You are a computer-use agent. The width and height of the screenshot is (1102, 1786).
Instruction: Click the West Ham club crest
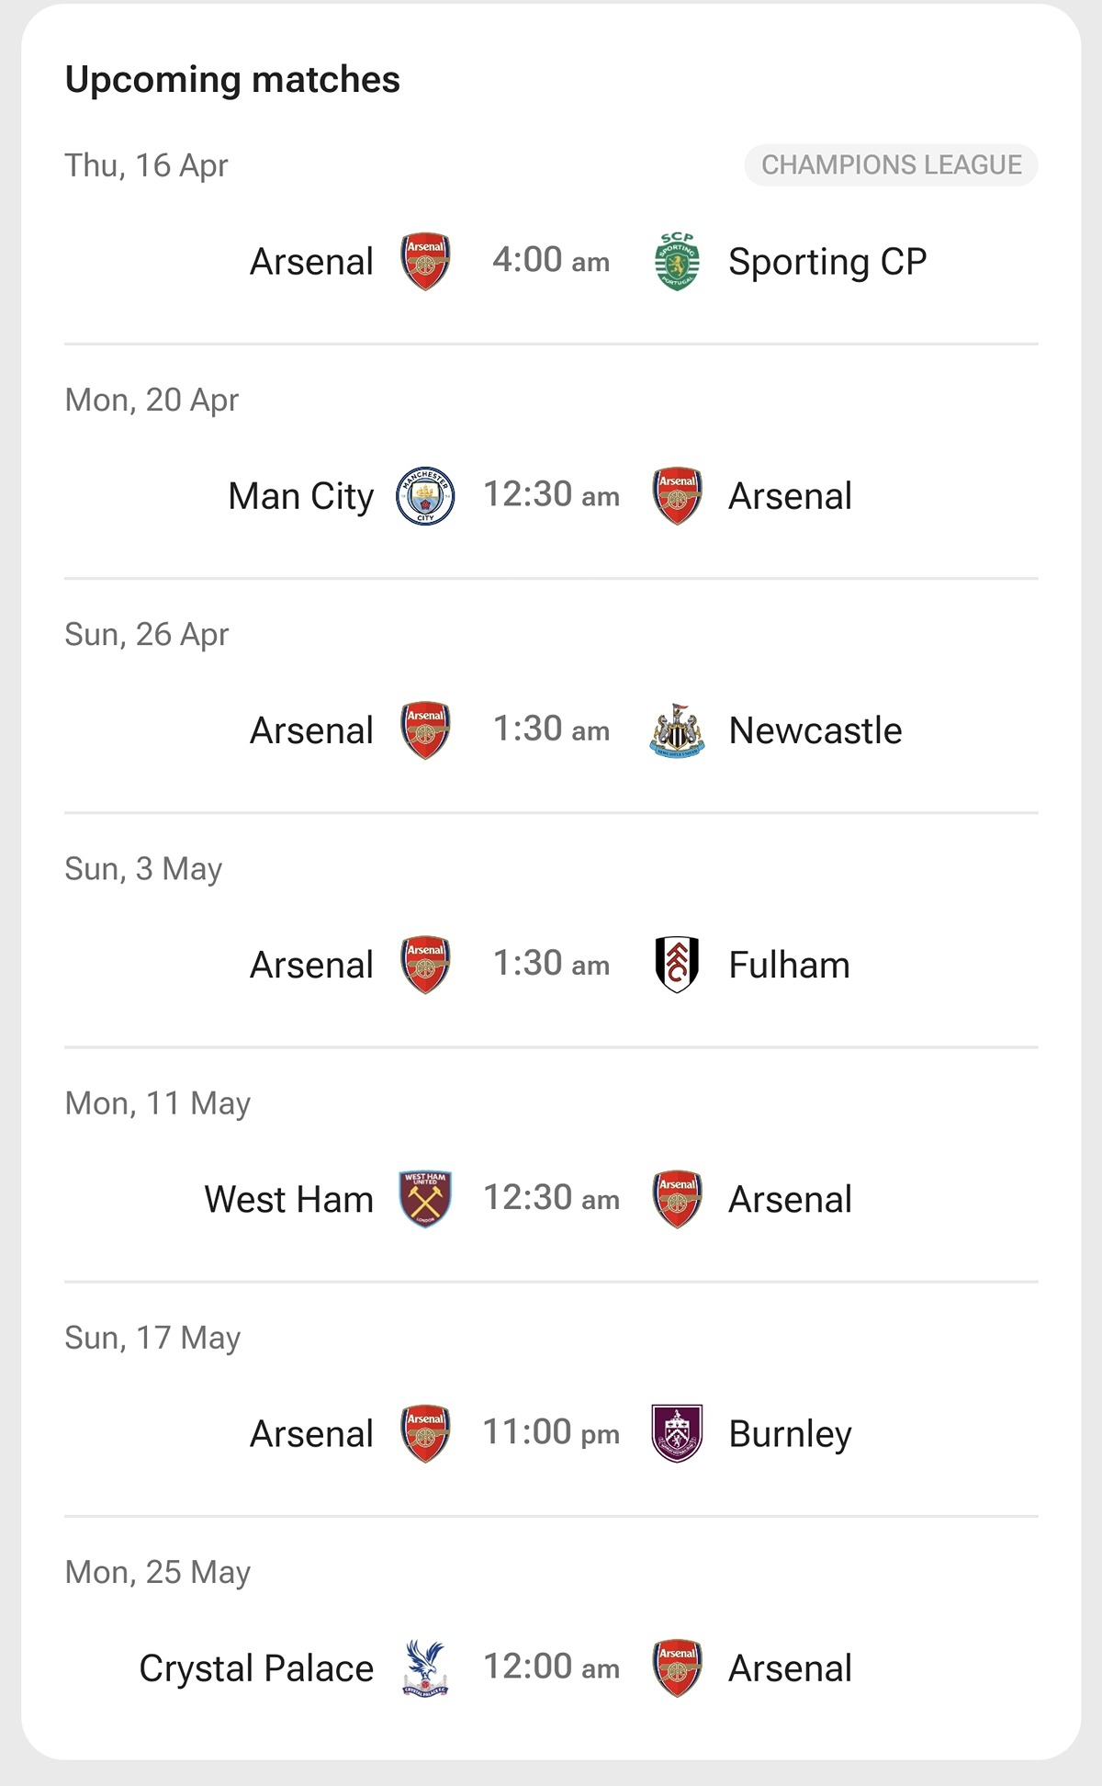(425, 1199)
